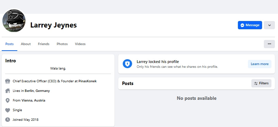Switch to the Posts tab
278x127 pixels.
click(x=9, y=44)
